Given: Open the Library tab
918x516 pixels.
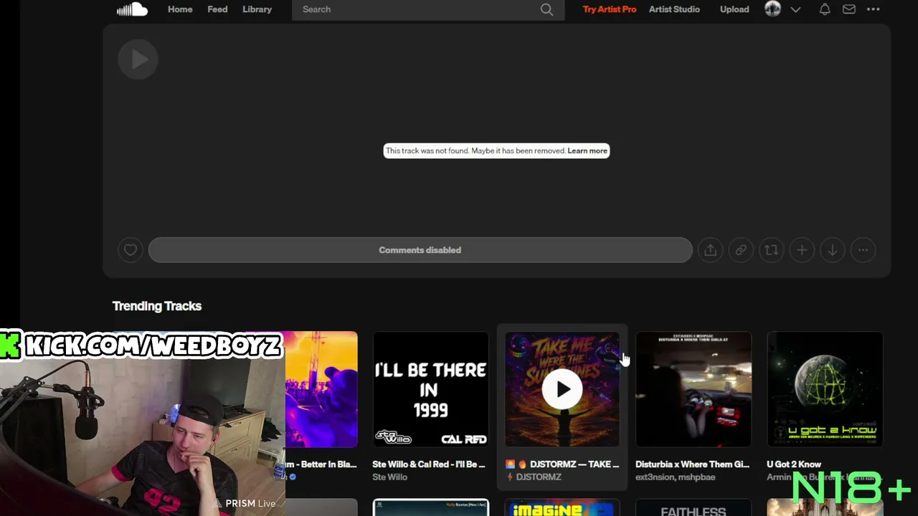Looking at the screenshot, I should pos(257,9).
